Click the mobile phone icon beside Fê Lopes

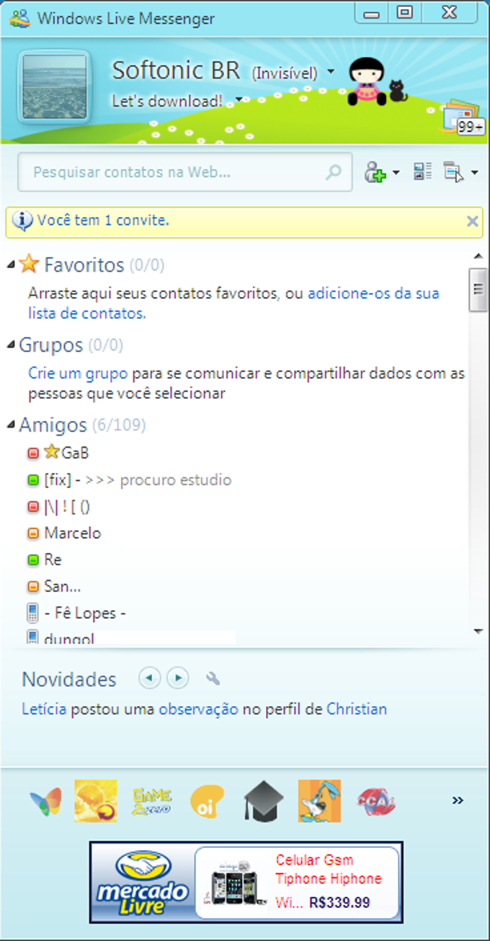pyautogui.click(x=32, y=614)
